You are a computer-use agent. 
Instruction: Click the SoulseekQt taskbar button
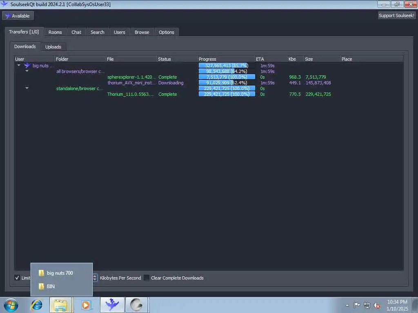112,305
